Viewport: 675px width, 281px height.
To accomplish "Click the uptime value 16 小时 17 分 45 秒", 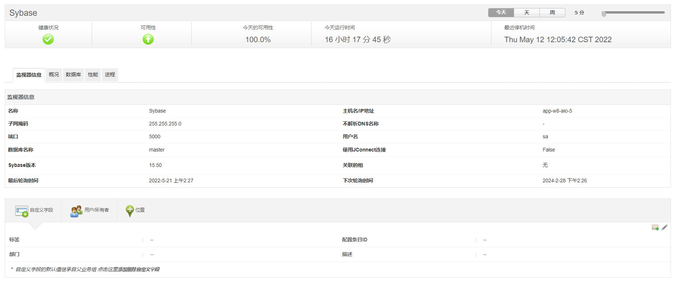I will point(358,40).
